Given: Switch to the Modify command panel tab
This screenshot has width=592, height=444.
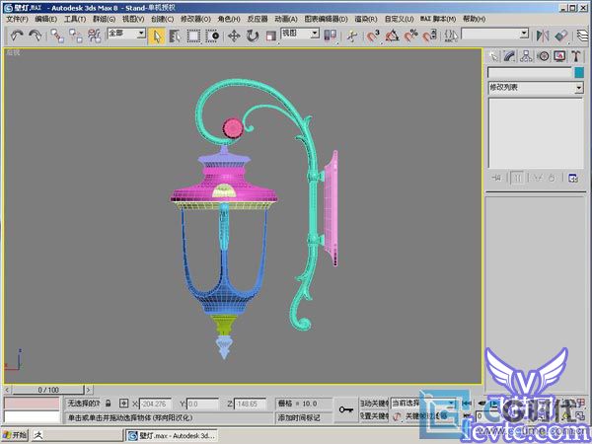Looking at the screenshot, I should click(x=509, y=56).
